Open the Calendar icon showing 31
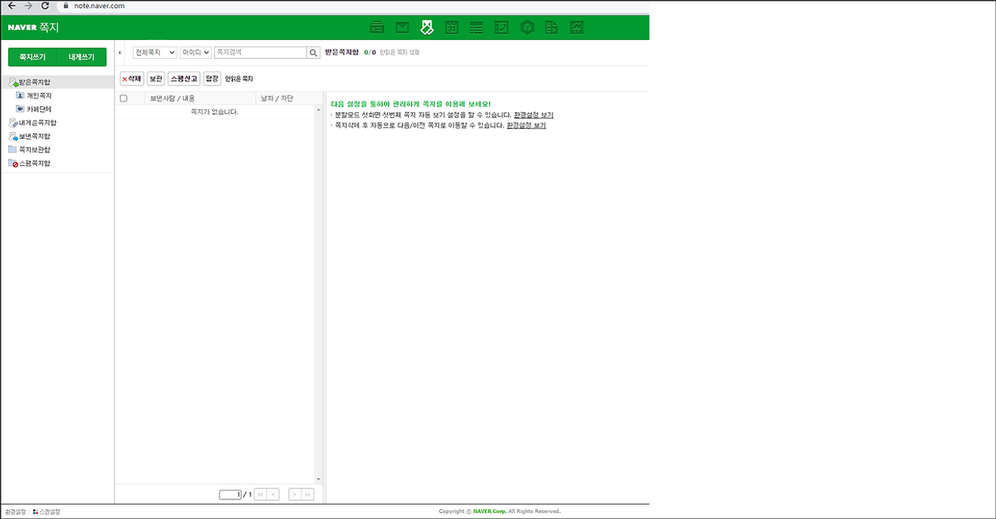 click(x=452, y=28)
